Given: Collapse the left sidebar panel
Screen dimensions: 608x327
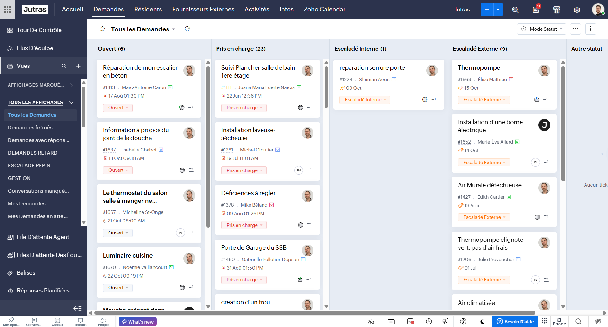Looking at the screenshot, I should pos(77,308).
